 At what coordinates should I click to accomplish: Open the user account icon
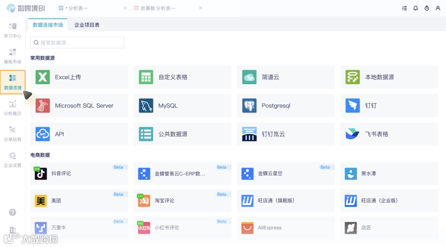pyautogui.click(x=438, y=8)
